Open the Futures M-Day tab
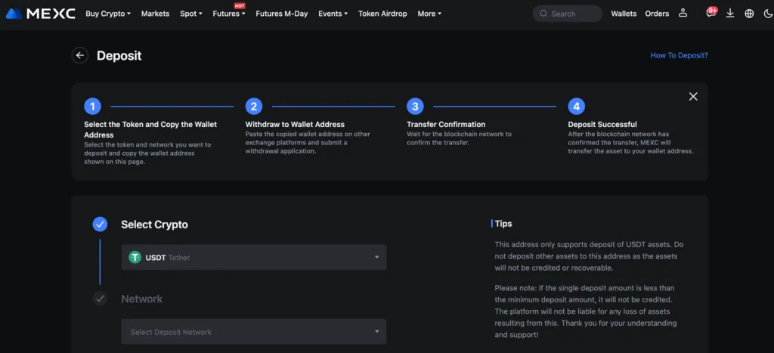 coord(281,14)
